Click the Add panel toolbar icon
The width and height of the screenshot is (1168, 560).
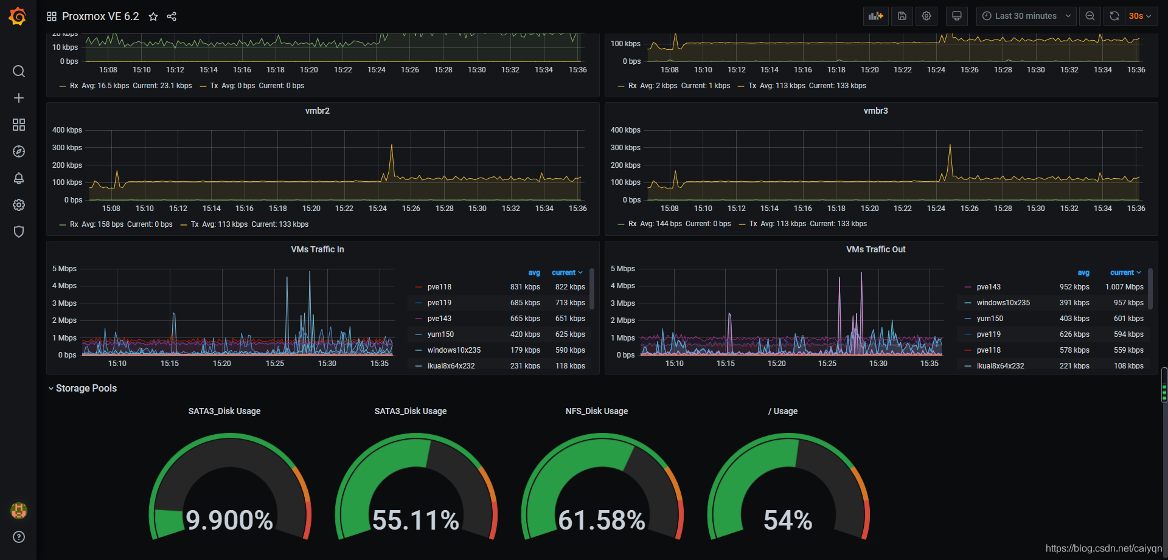click(x=875, y=16)
